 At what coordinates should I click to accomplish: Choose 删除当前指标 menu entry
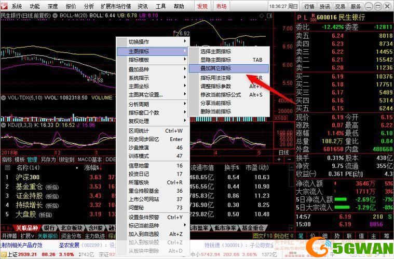[x=229, y=111]
